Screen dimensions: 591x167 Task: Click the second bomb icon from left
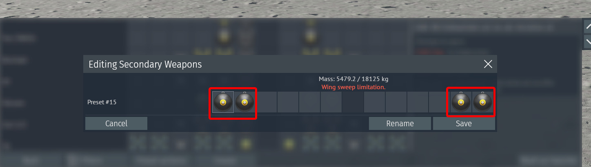244,102
